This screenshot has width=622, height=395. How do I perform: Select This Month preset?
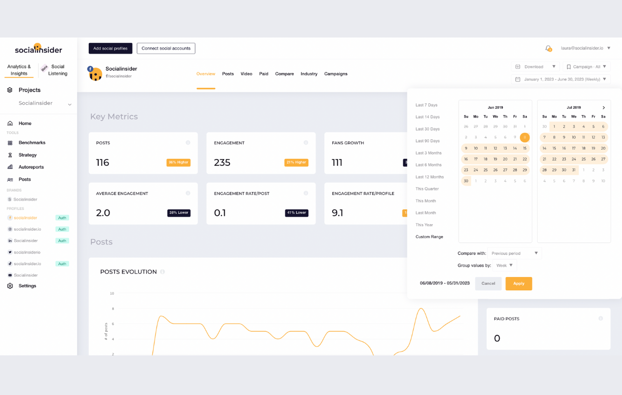pyautogui.click(x=426, y=201)
